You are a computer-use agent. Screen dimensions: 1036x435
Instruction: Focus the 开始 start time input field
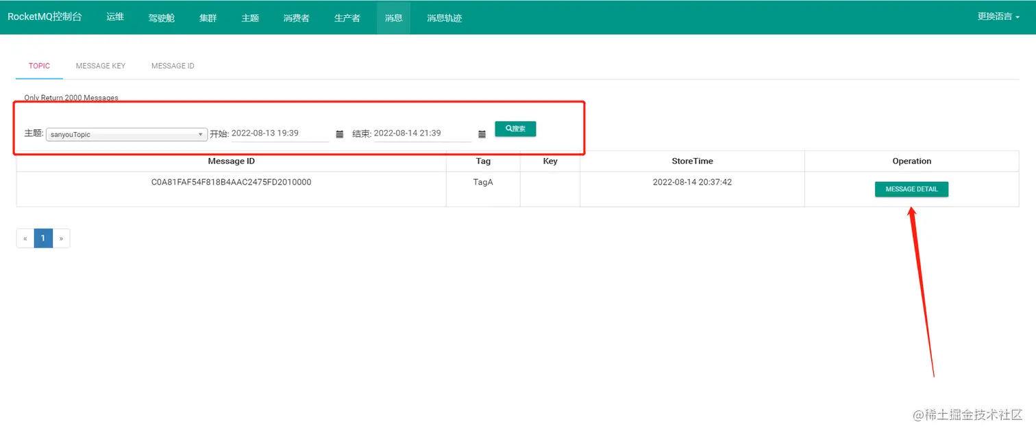tap(280, 133)
